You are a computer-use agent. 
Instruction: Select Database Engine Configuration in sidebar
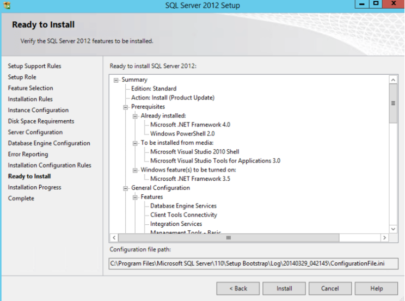point(49,143)
